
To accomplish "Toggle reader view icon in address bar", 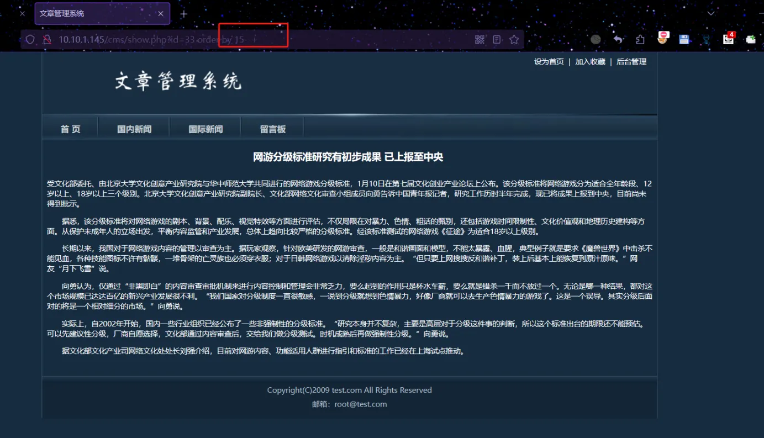I will 497,39.
